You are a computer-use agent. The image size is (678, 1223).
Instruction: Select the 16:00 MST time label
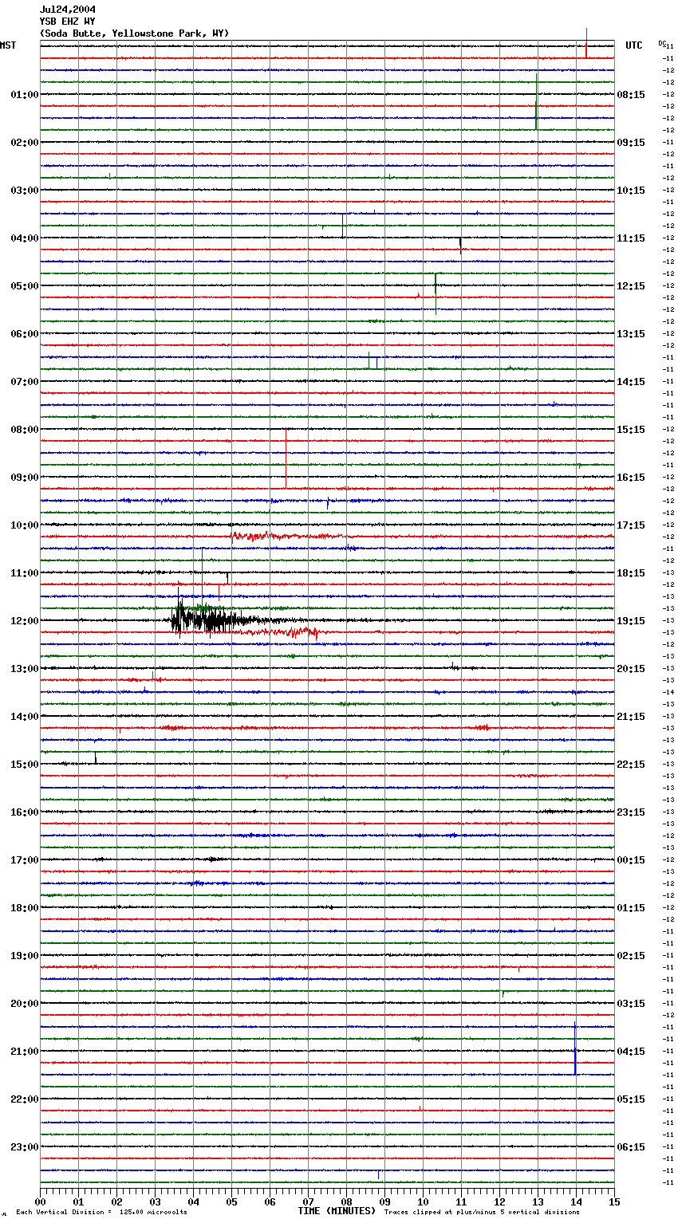tap(25, 812)
